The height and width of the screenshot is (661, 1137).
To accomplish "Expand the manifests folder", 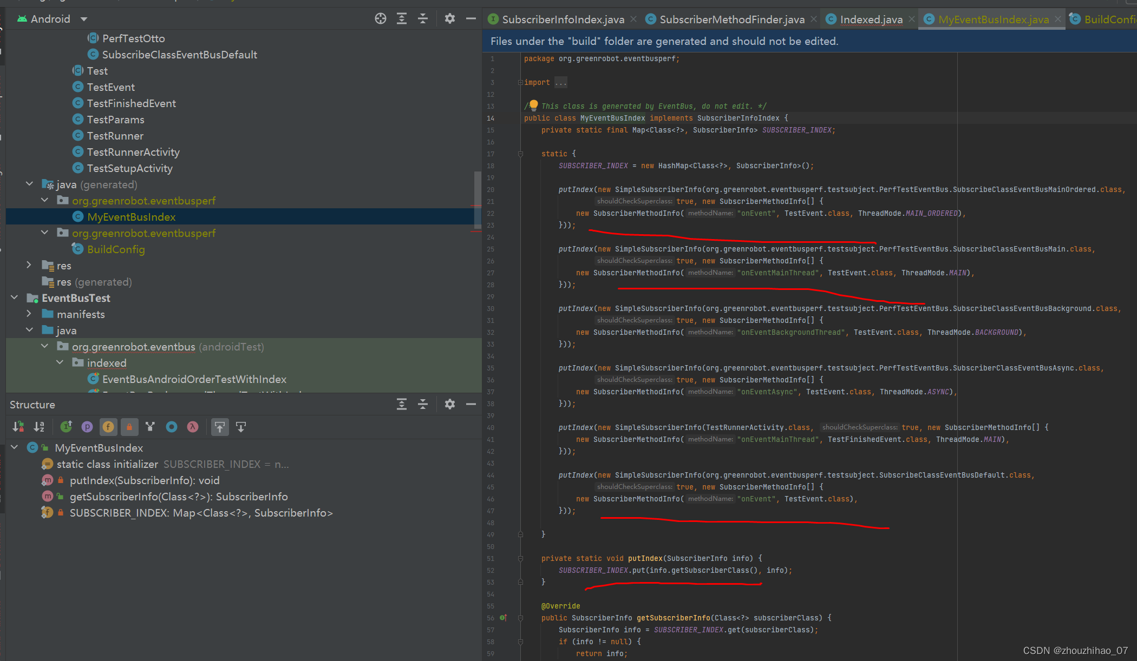I will pyautogui.click(x=29, y=314).
